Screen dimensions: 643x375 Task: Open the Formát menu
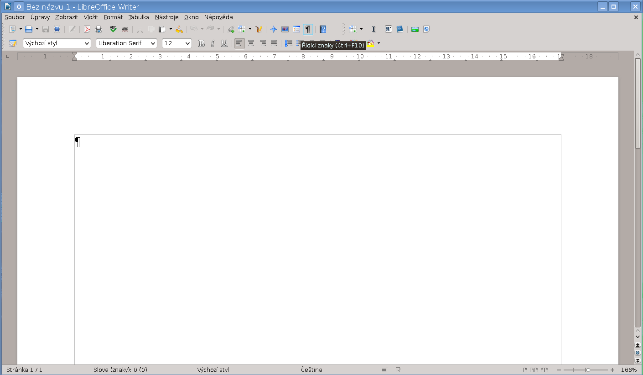pyautogui.click(x=113, y=17)
